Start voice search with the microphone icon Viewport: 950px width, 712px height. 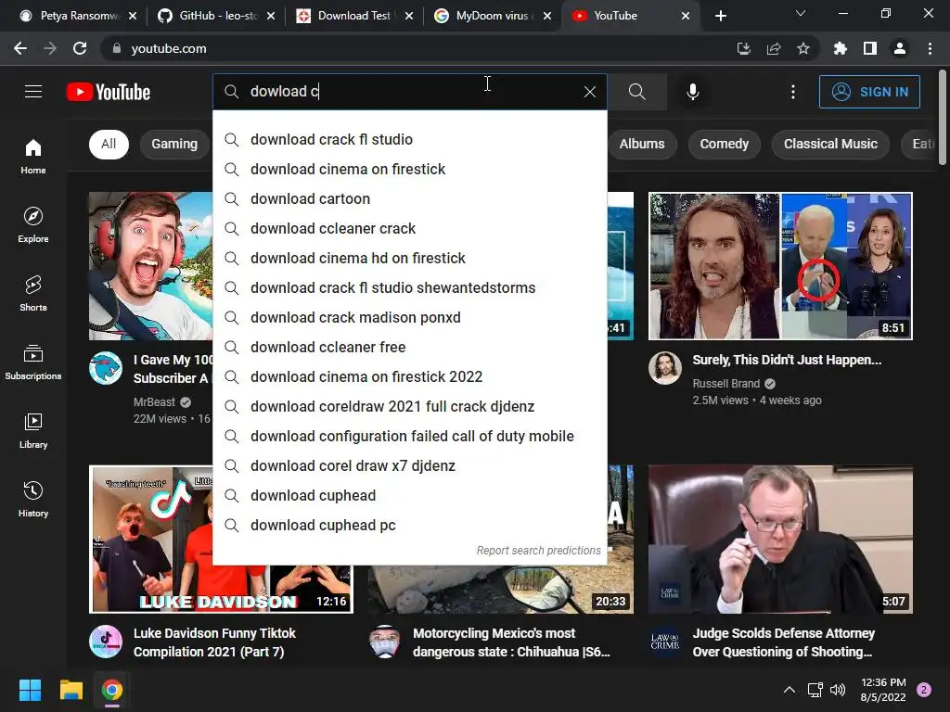(693, 92)
